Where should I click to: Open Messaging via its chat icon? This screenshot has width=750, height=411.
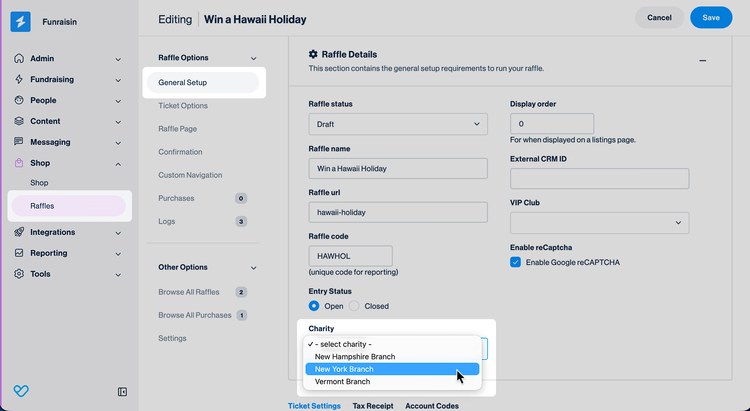[19, 142]
